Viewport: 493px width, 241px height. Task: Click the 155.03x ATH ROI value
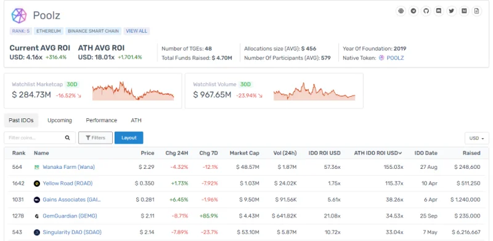(394, 167)
